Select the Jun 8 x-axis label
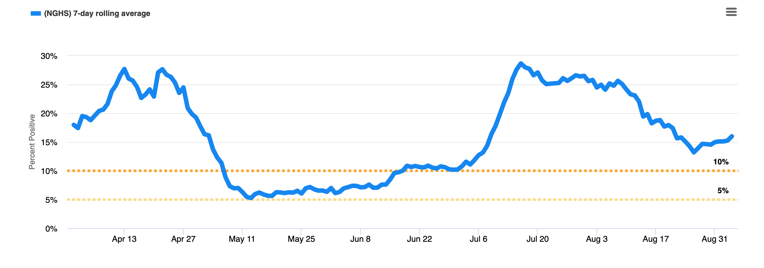Screen dimensions: 764x268 click(x=360, y=239)
